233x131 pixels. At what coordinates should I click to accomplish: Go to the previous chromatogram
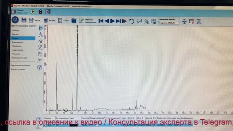(x=107, y=21)
